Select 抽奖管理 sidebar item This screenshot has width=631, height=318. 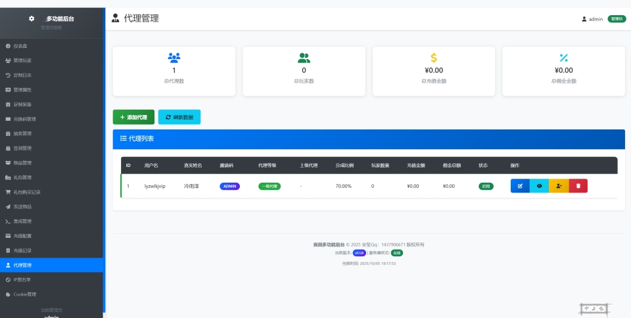click(22, 133)
